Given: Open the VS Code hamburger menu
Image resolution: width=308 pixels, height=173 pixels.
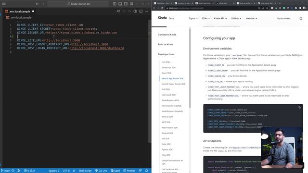Looking at the screenshot, I should 4,4.
